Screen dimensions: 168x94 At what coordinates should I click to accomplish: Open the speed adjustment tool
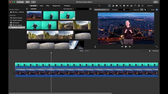click(x=135, y=6)
